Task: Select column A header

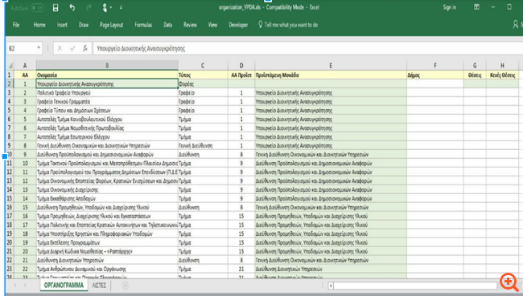Action: [x=25, y=66]
